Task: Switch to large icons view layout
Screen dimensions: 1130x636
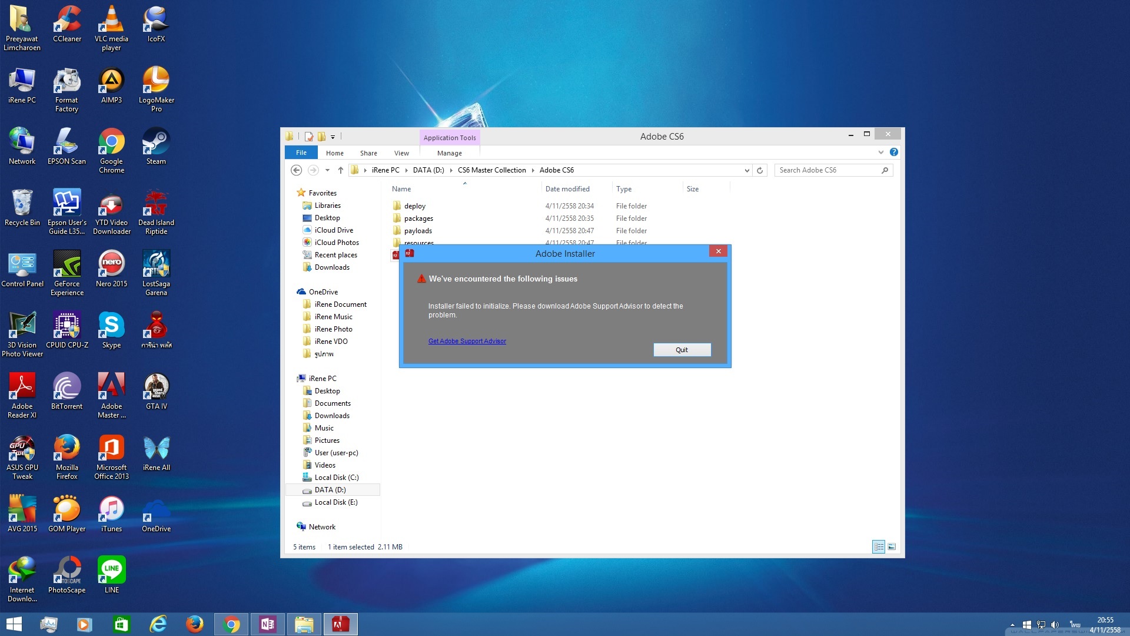Action: coord(892,546)
